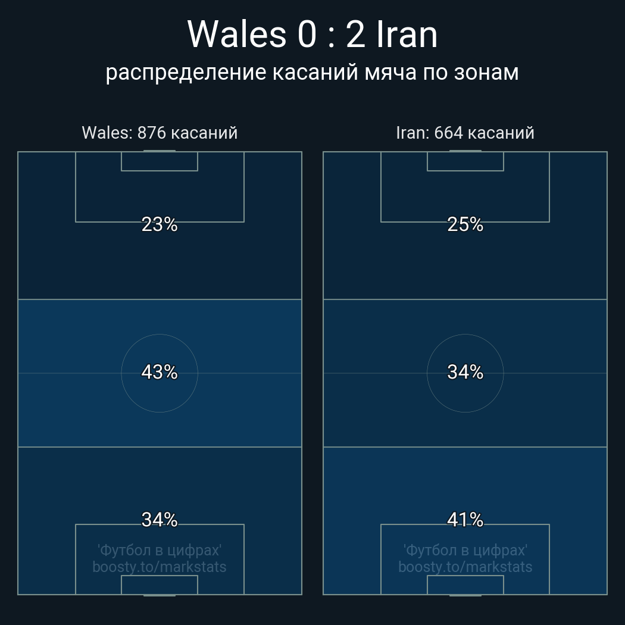Viewport: 625px width, 625px height.
Task: Select Wales 23% attacking third label
Action: pos(160,225)
